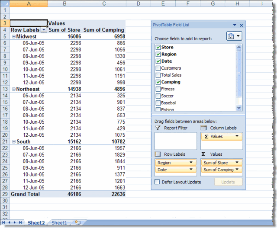Uncheck the Camping field
The width and height of the screenshot is (277, 228).
(x=158, y=82)
